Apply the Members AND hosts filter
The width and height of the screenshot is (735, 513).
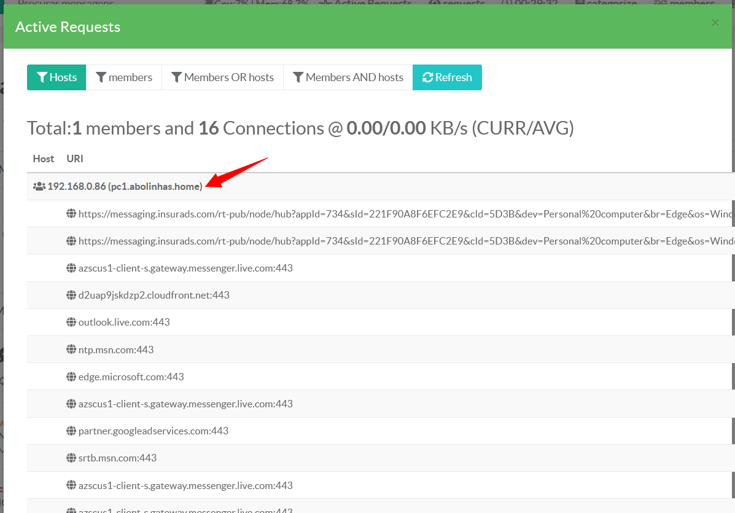pyautogui.click(x=348, y=77)
